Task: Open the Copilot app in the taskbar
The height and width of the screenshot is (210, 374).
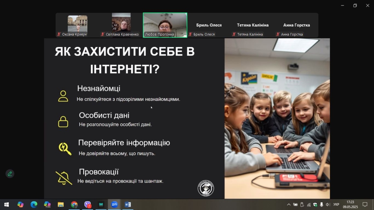Action: tap(20, 205)
